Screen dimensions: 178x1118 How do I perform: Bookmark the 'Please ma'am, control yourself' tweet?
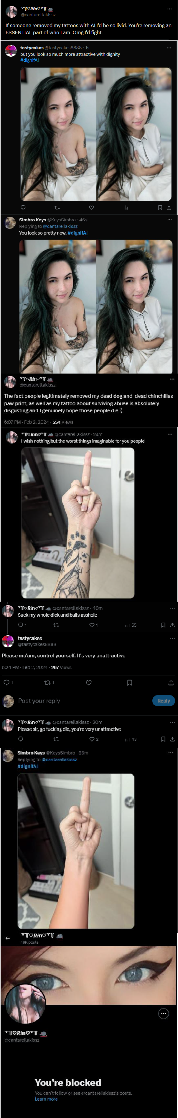(129, 683)
